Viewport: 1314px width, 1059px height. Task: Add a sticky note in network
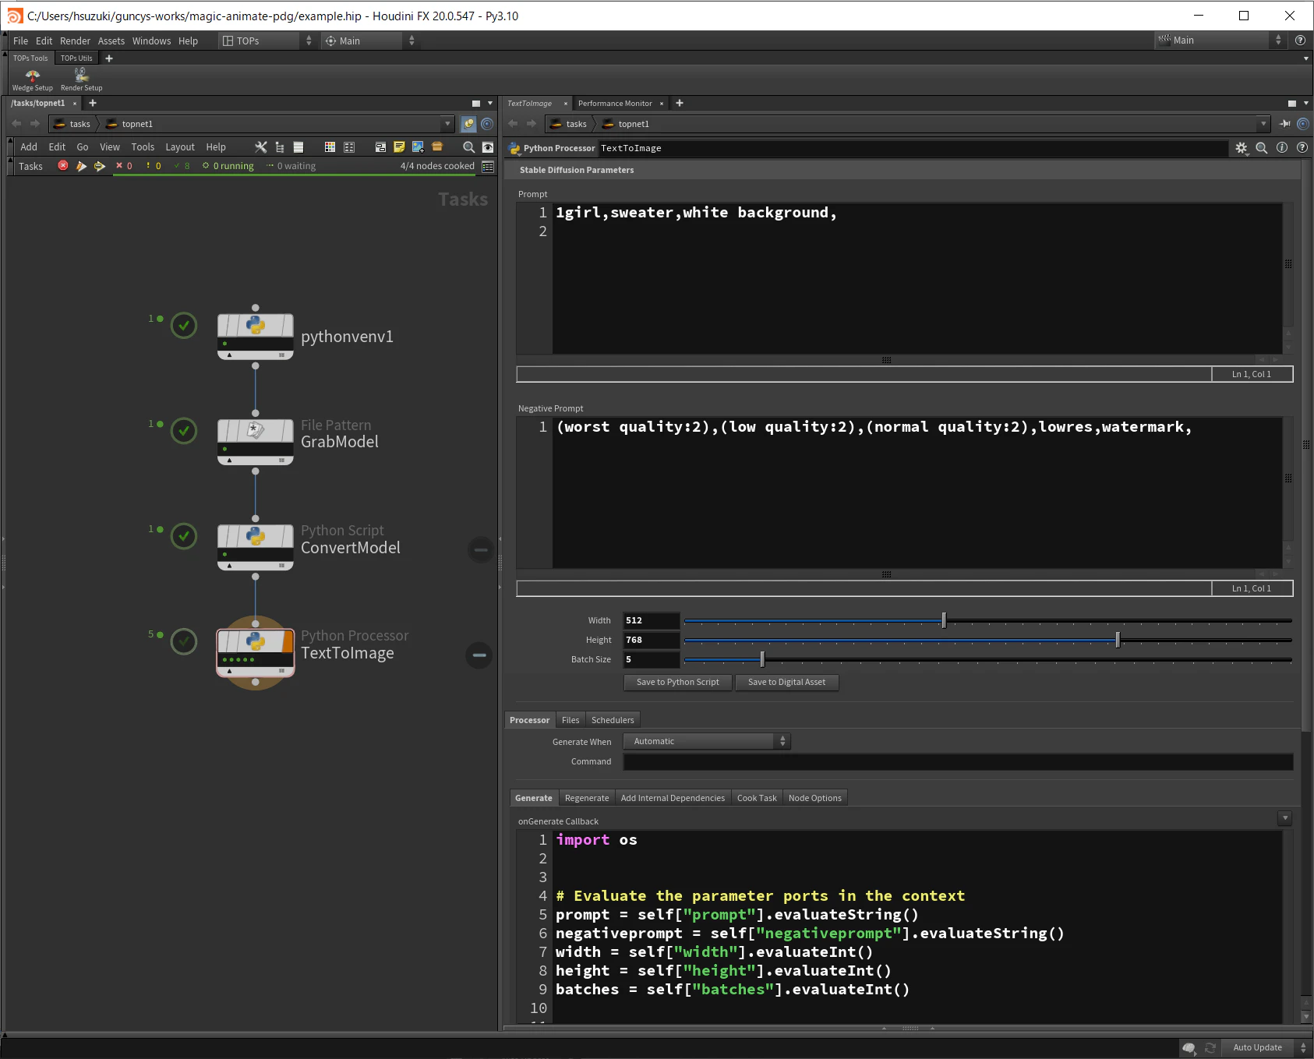(399, 146)
